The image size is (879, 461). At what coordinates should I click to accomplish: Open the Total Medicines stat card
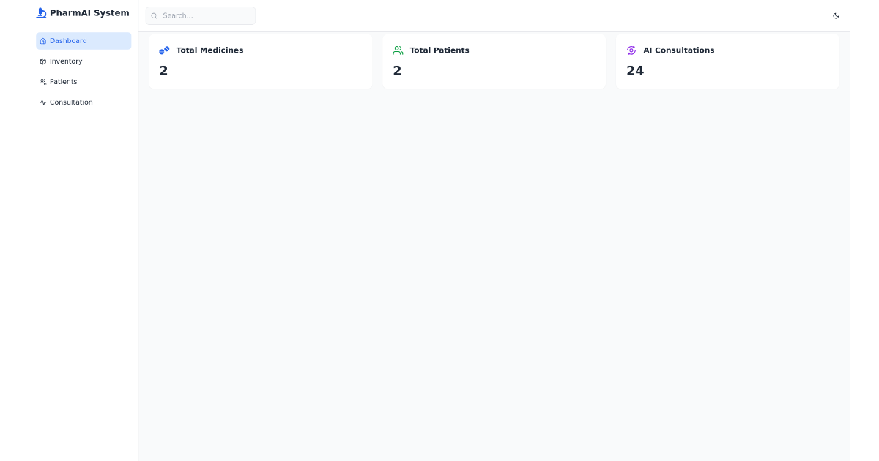point(260,61)
